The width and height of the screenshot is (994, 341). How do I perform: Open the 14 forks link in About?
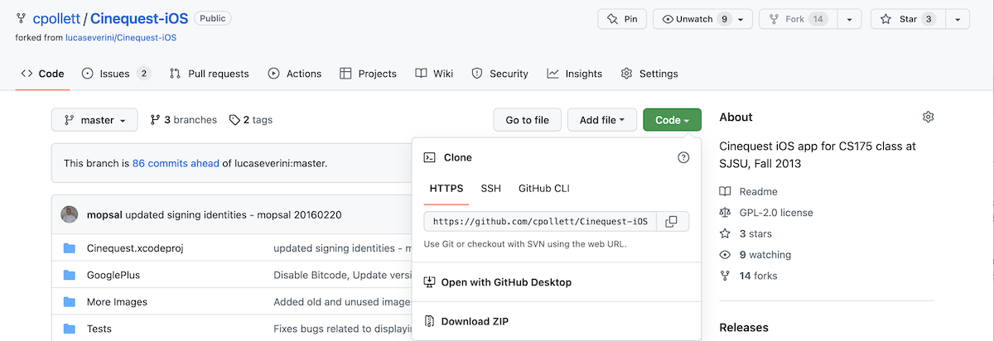pyautogui.click(x=758, y=276)
